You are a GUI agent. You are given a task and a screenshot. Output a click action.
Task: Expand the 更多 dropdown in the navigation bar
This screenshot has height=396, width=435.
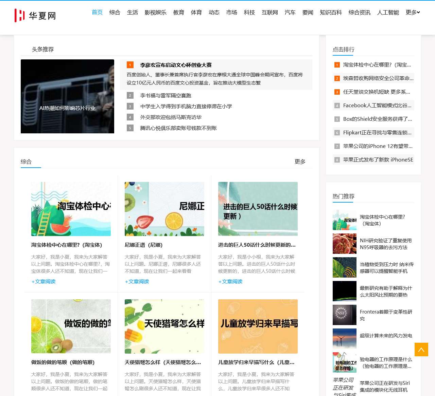tap(412, 12)
